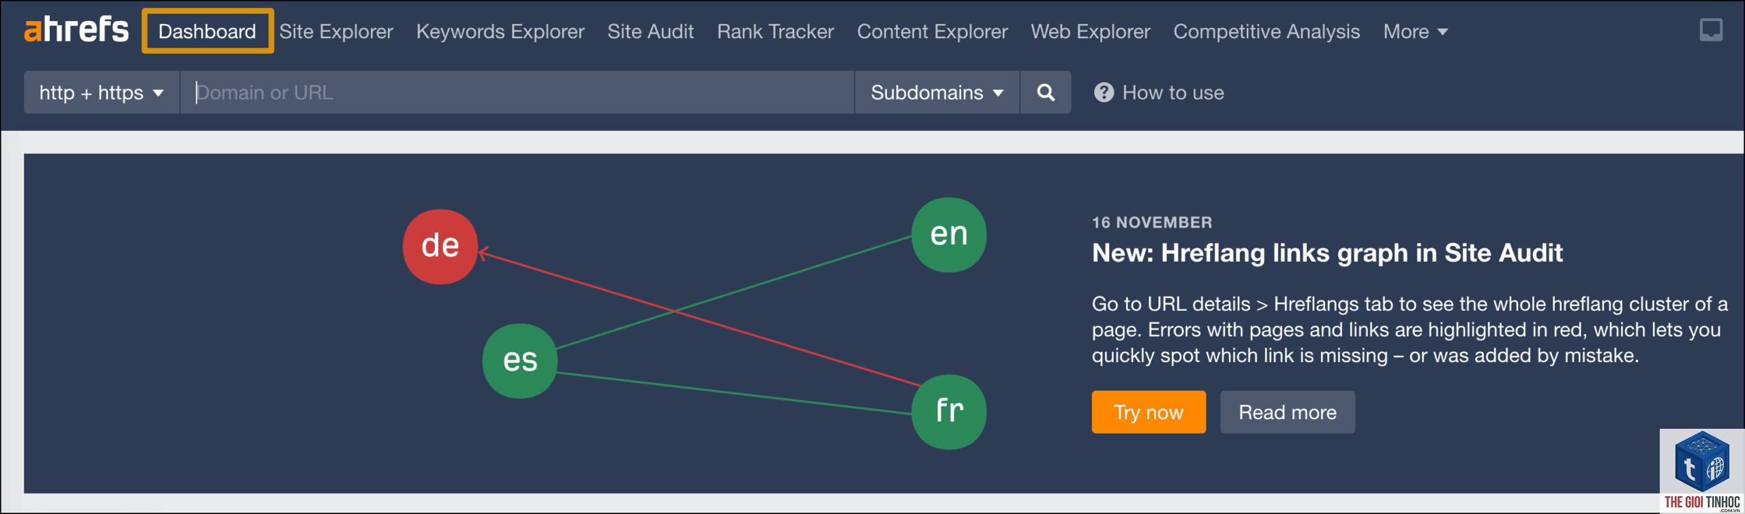
Task: Click the green en node
Action: (949, 235)
